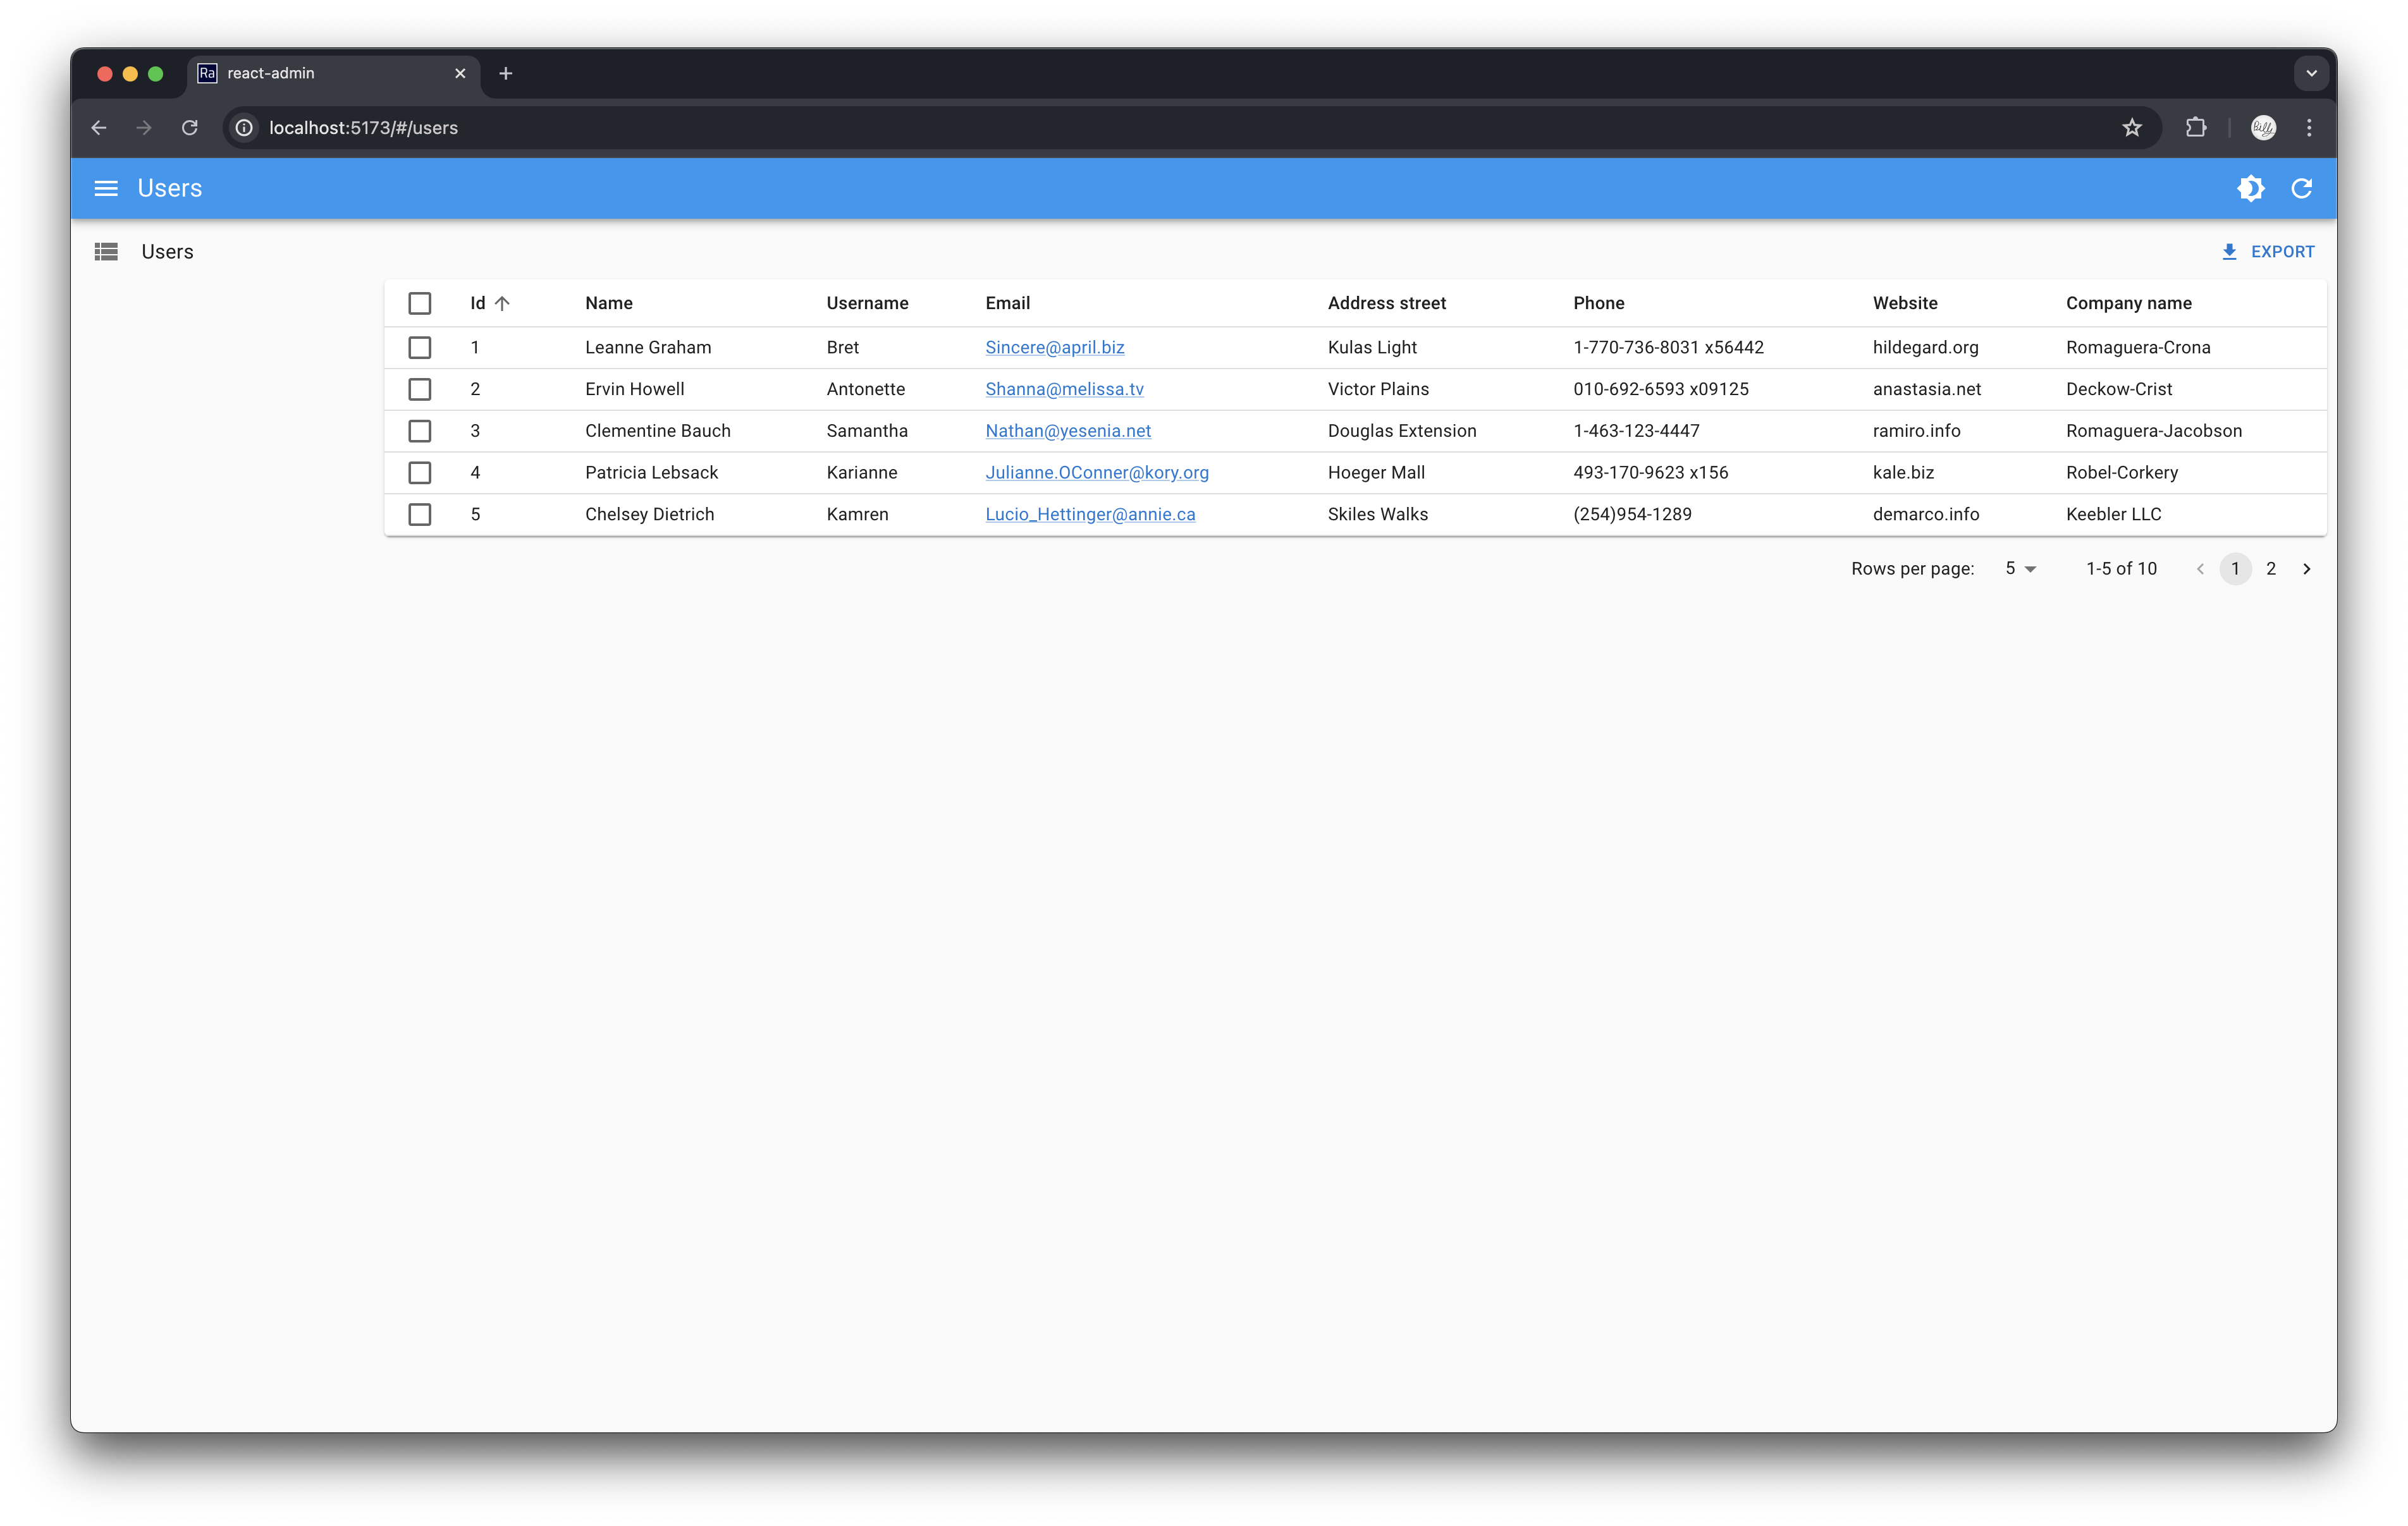Click the cell 'Douglas Extension'
The width and height of the screenshot is (2408, 1526).
click(x=1401, y=431)
